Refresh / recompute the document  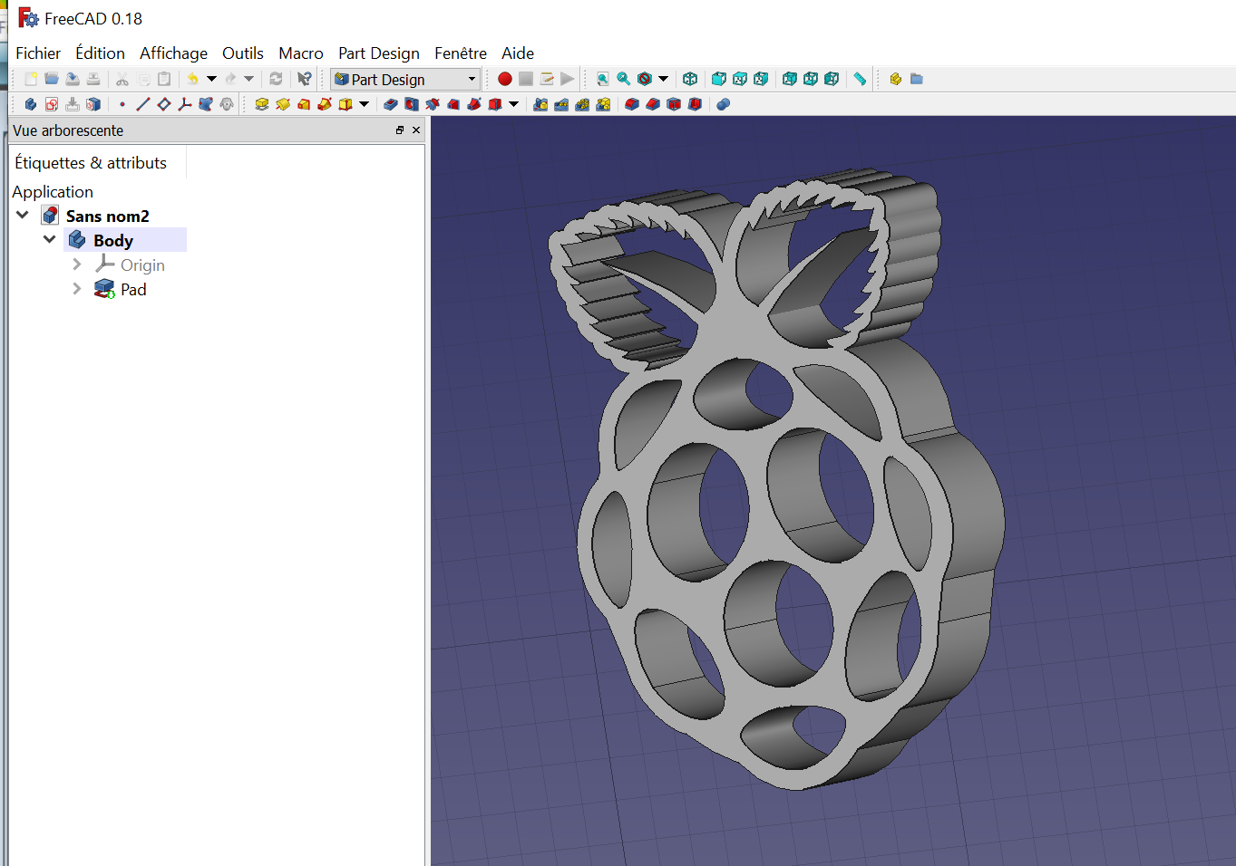pos(276,79)
